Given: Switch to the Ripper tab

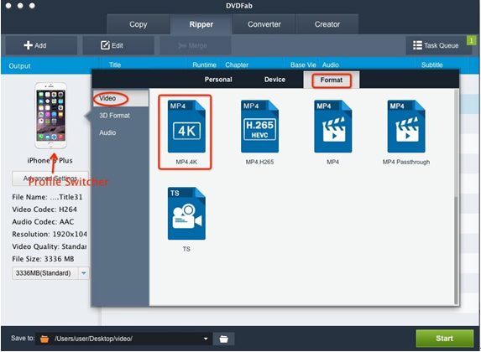Looking at the screenshot, I should click(201, 24).
